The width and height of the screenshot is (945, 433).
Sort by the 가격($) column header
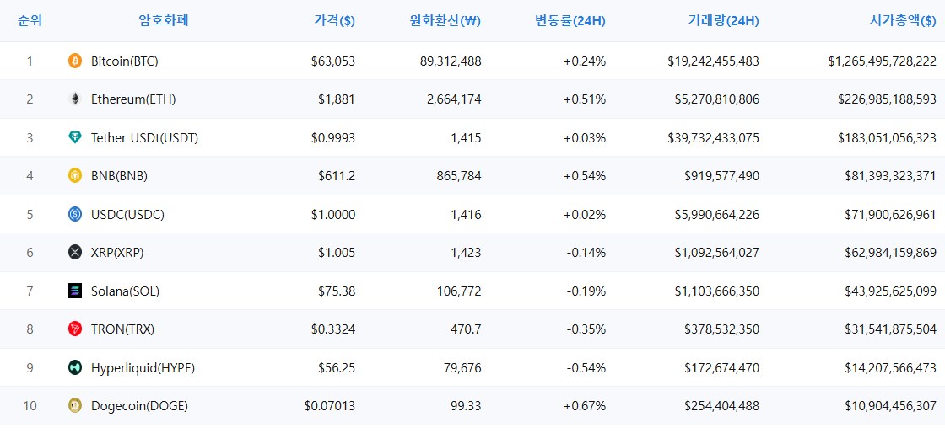coord(334,21)
